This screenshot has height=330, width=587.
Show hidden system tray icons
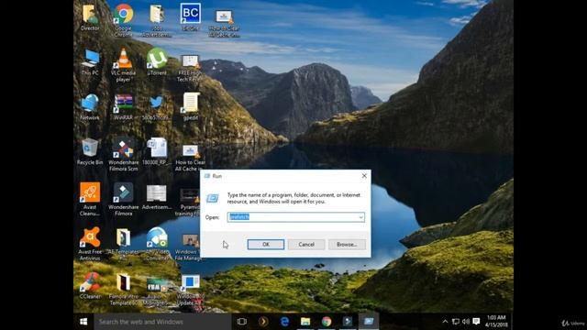[x=445, y=322]
